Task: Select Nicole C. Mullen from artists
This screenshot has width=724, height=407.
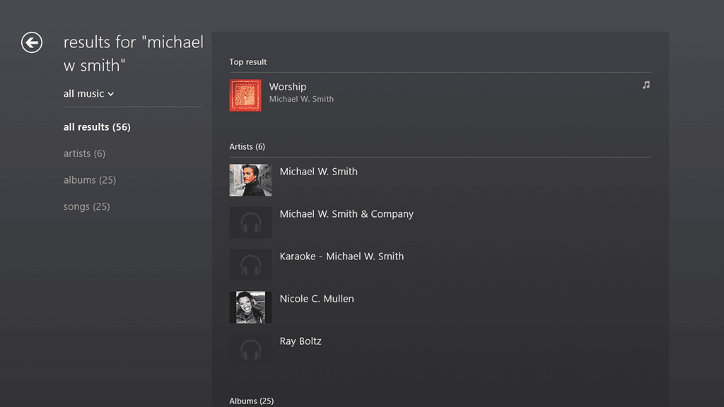Action: pyautogui.click(x=317, y=299)
